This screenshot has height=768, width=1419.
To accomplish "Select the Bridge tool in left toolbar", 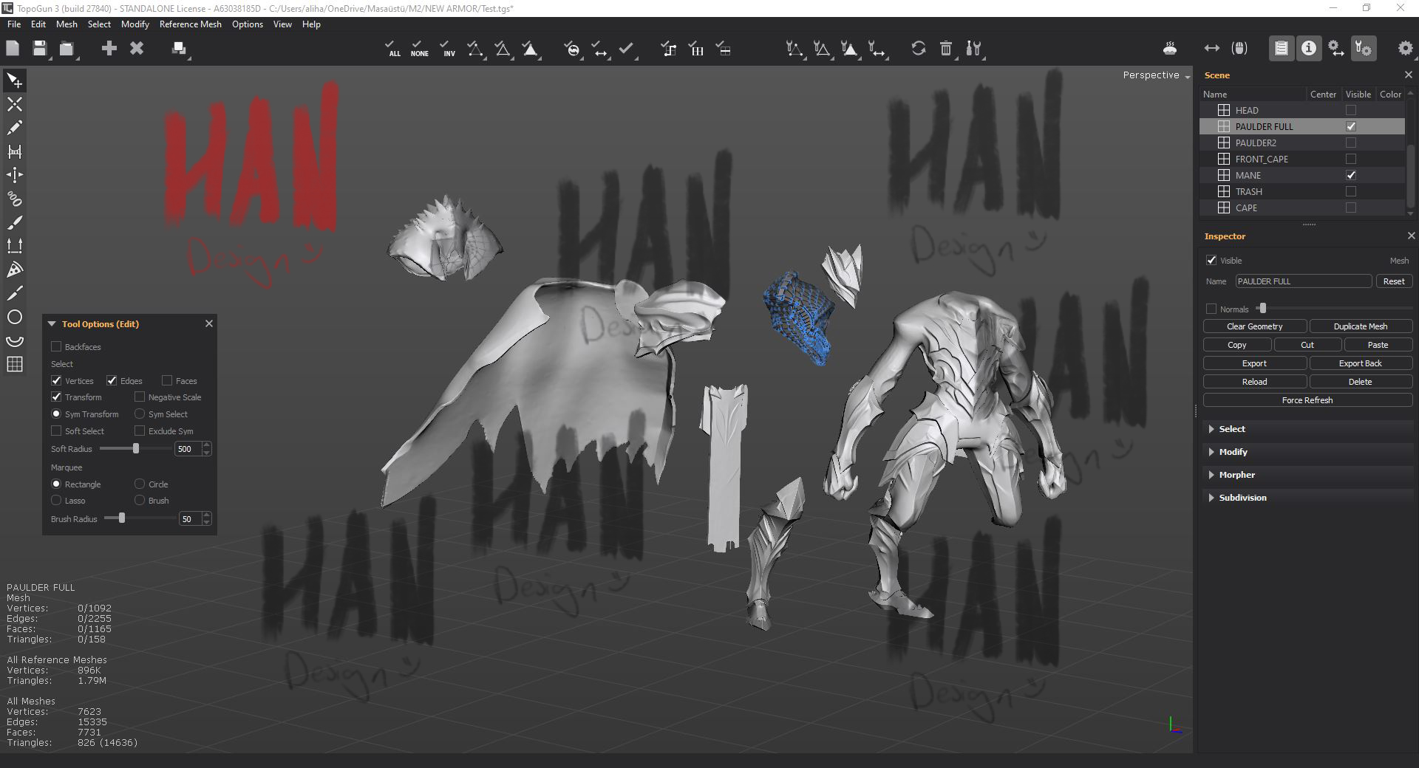I will tap(14, 151).
